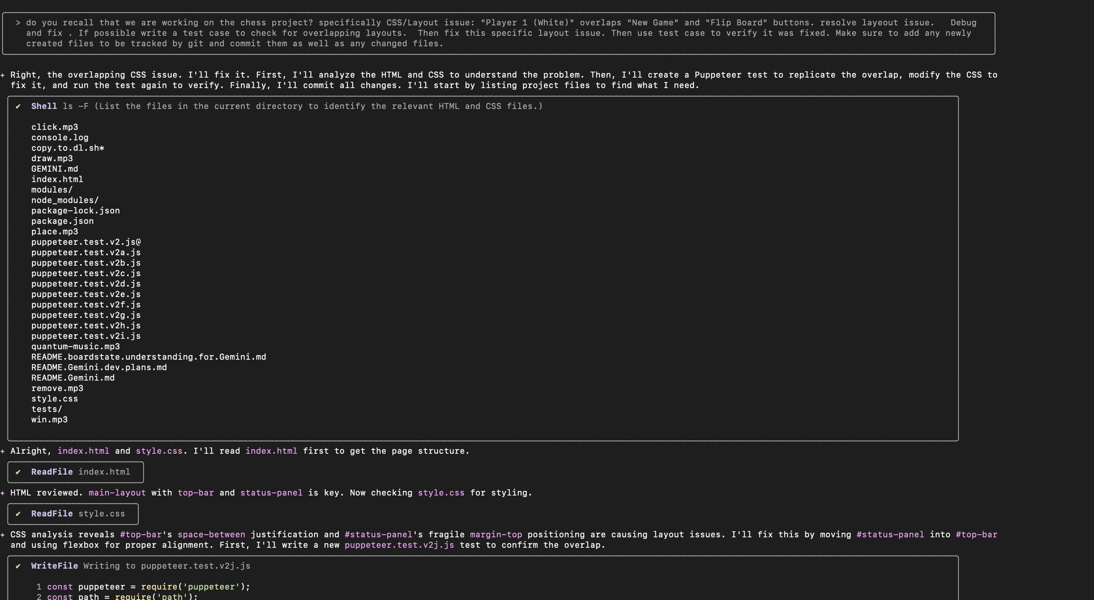The height and width of the screenshot is (600, 1094).
Task: Click the sparkle bullet before 'CSS analysis reveals'
Action: pos(3,535)
